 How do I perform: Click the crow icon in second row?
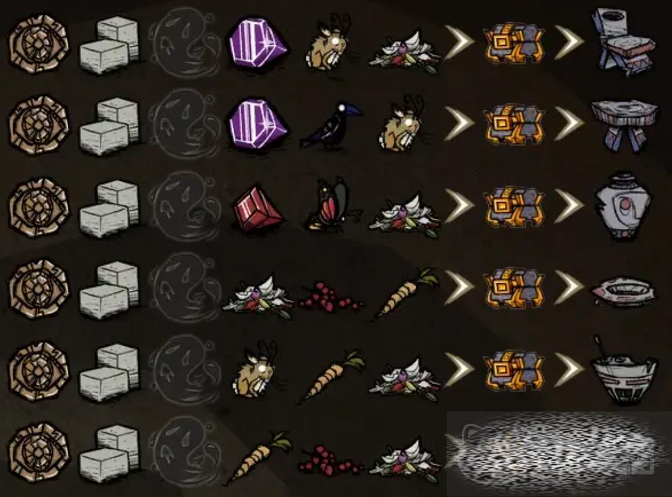click(x=331, y=126)
